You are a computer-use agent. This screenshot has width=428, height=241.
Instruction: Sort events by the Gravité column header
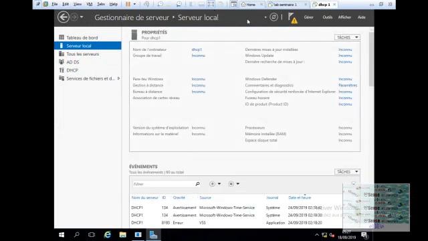179,197
